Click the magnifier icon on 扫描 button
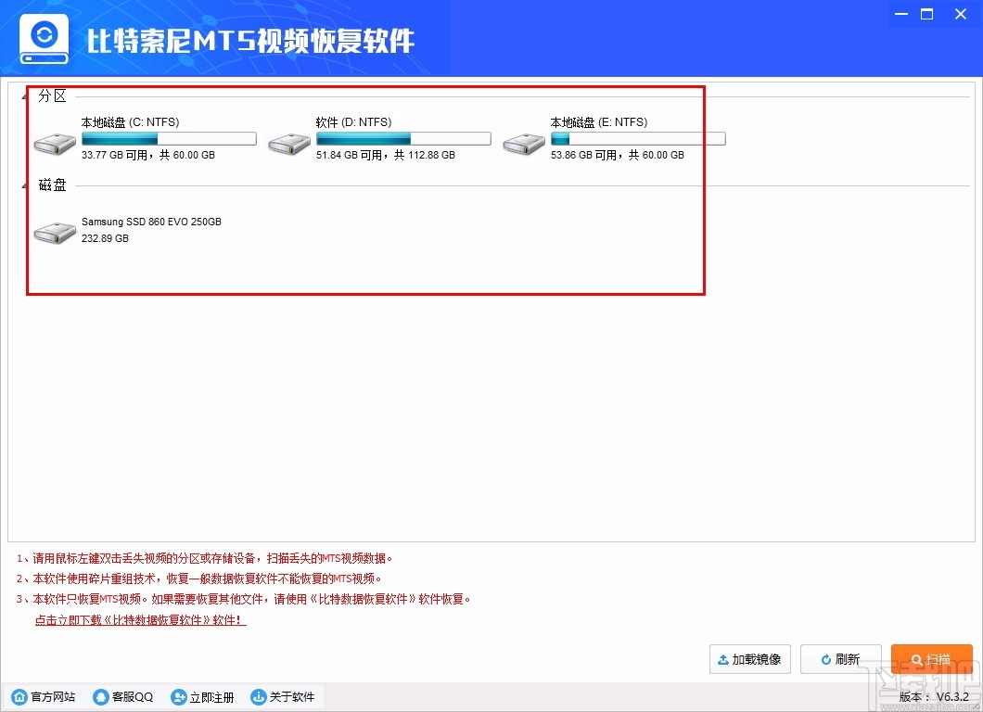The image size is (983, 712). pos(916,659)
